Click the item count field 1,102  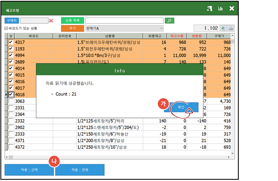207,28
